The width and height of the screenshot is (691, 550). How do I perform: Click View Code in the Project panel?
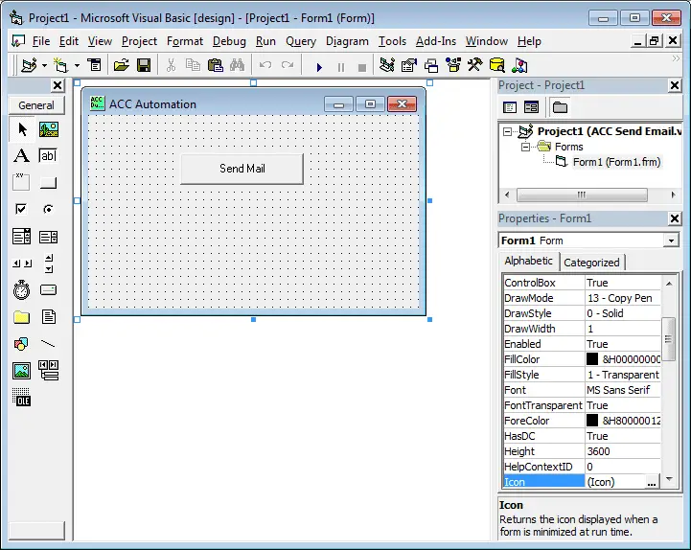tap(510, 107)
